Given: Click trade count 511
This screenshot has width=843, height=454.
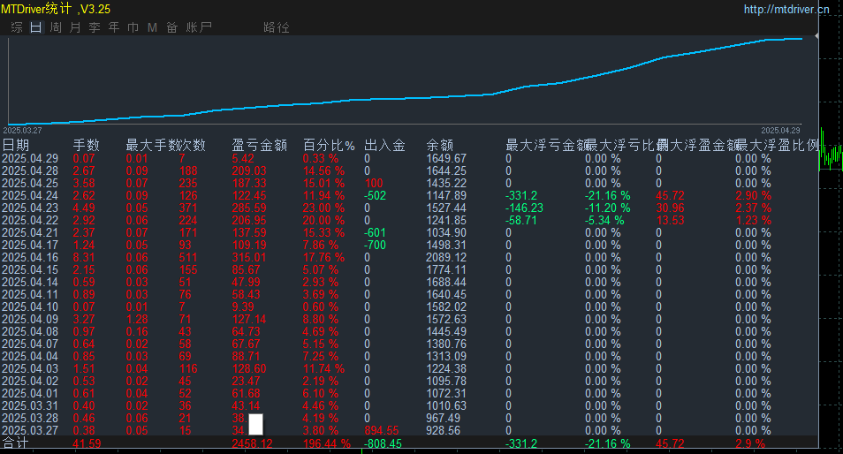Looking at the screenshot, I should (x=188, y=257).
